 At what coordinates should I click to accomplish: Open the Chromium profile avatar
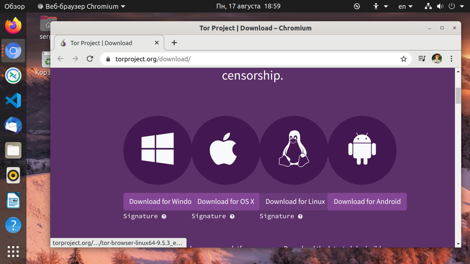437,59
